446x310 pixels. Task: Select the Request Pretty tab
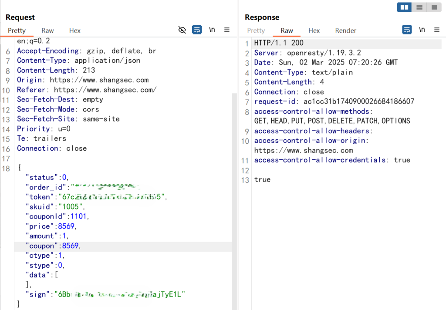pyautogui.click(x=17, y=30)
